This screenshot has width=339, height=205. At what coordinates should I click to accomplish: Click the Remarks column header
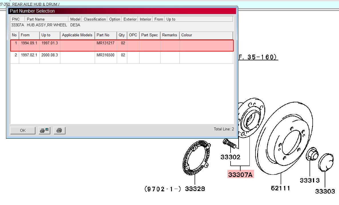170,35
